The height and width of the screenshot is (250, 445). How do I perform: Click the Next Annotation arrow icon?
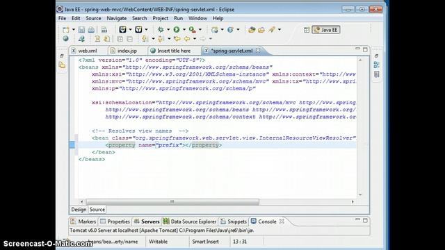point(145,39)
